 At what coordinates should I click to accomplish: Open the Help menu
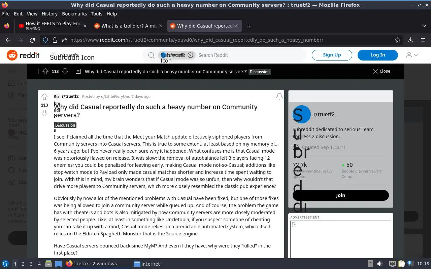coord(111,14)
